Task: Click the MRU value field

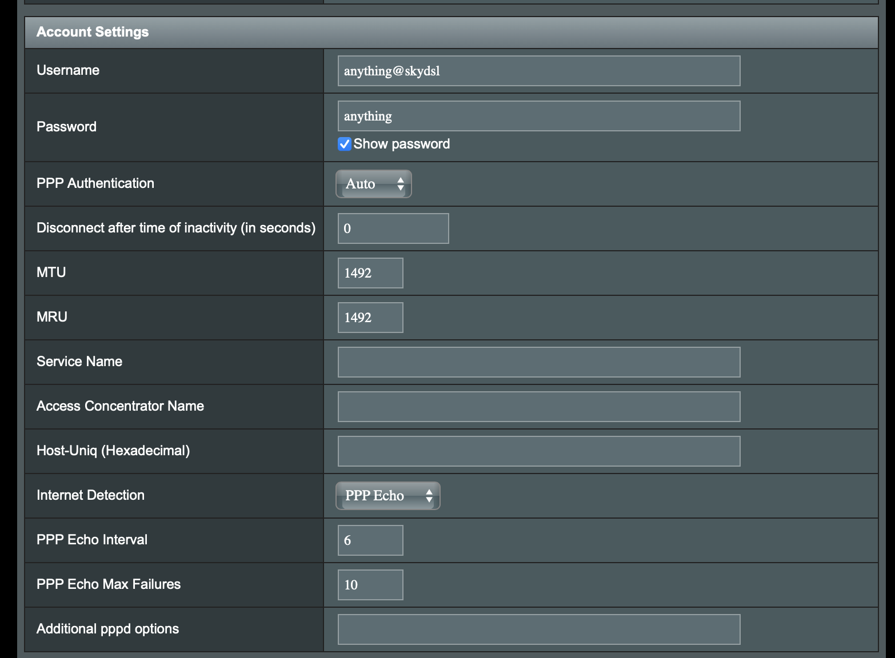Action: [370, 317]
